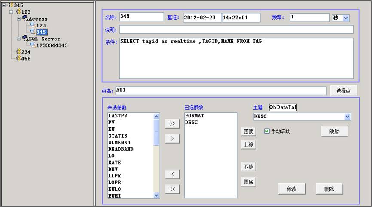Viewport: 372px width, 207px height.
Task: Toggle the 手动启动 checkbox
Action: pos(267,131)
